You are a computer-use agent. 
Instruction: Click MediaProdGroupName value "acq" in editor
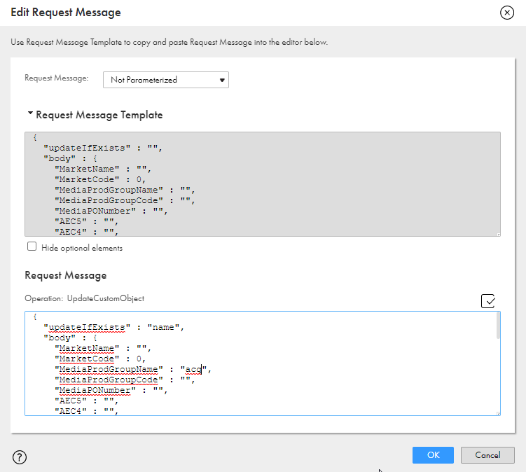(x=193, y=369)
